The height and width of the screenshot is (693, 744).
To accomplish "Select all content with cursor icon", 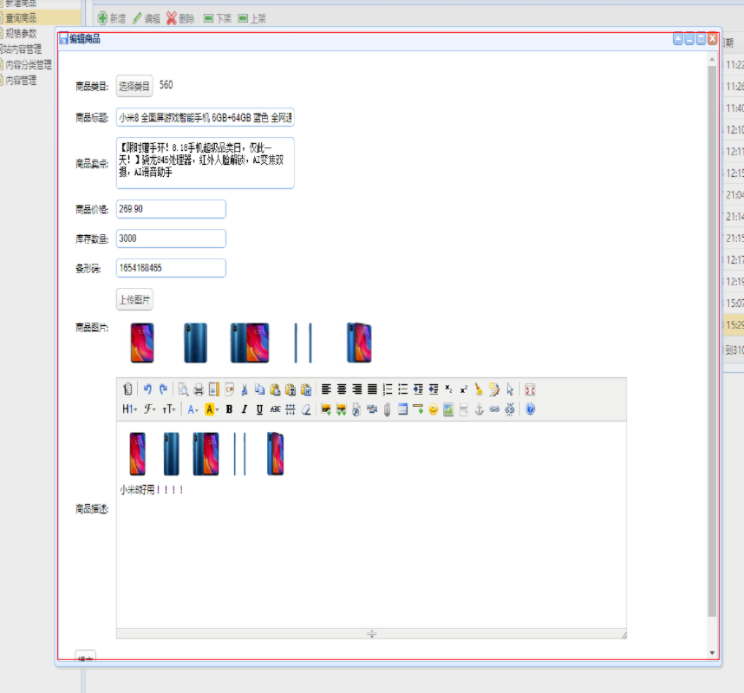I will [510, 389].
